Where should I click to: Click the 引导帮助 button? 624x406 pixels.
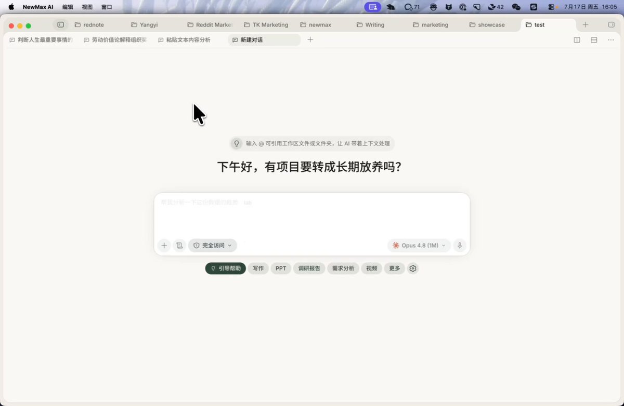pos(226,268)
